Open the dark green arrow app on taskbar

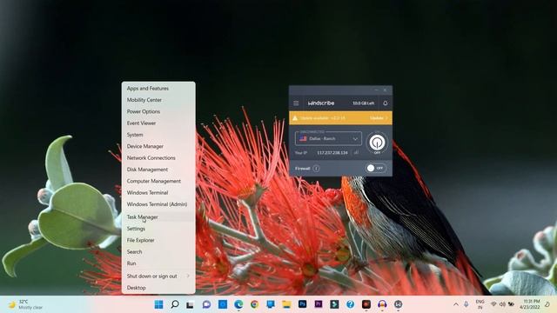coord(334,304)
